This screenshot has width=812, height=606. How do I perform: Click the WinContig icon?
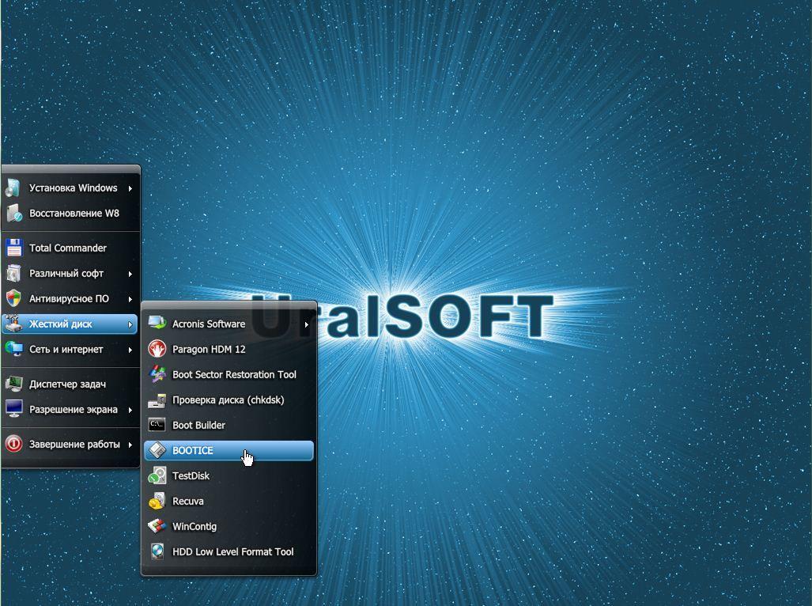point(157,526)
